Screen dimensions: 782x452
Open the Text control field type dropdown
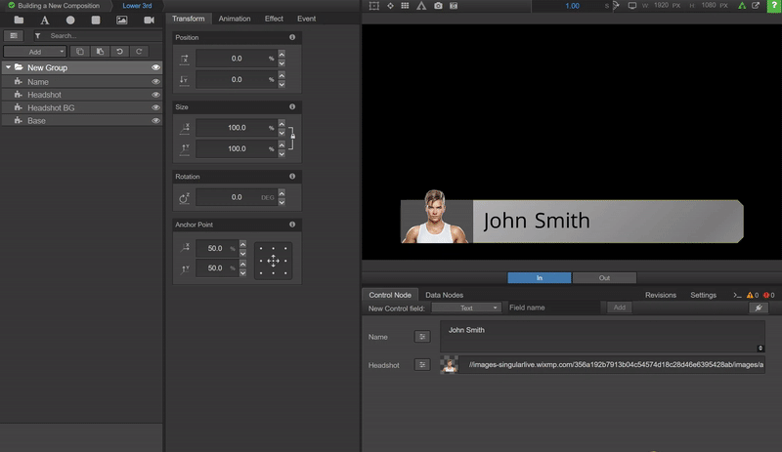[x=466, y=308]
